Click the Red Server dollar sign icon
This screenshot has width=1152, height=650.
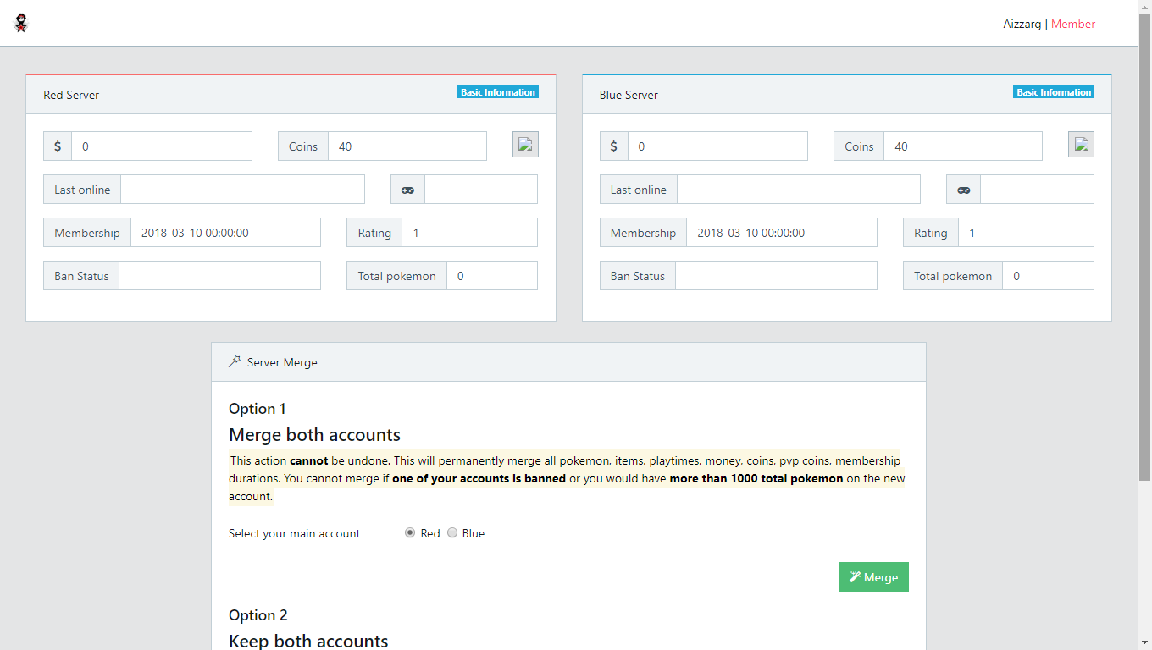point(58,146)
